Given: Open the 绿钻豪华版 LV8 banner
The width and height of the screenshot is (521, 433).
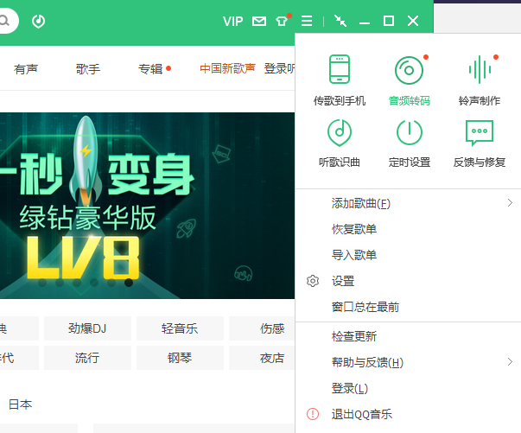Looking at the screenshot, I should (147, 206).
